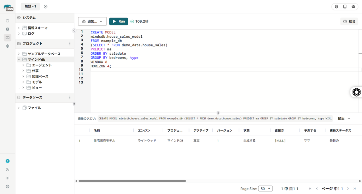
Task: Toggle dark mode with the moon icon
Action: point(7,169)
